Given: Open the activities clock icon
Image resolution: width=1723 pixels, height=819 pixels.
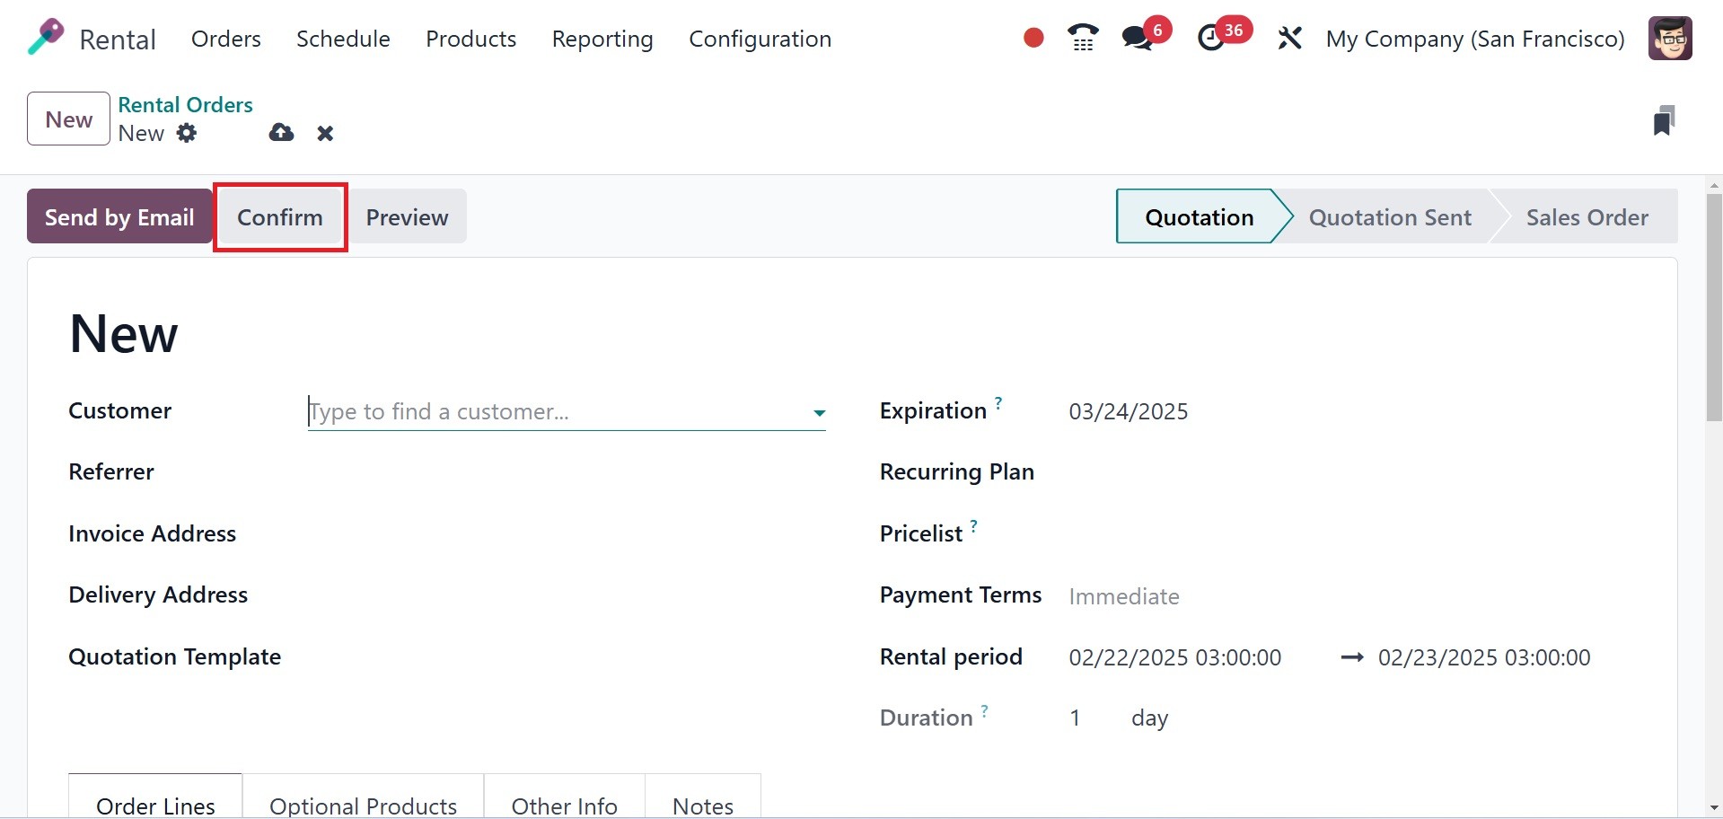Looking at the screenshot, I should tap(1211, 38).
